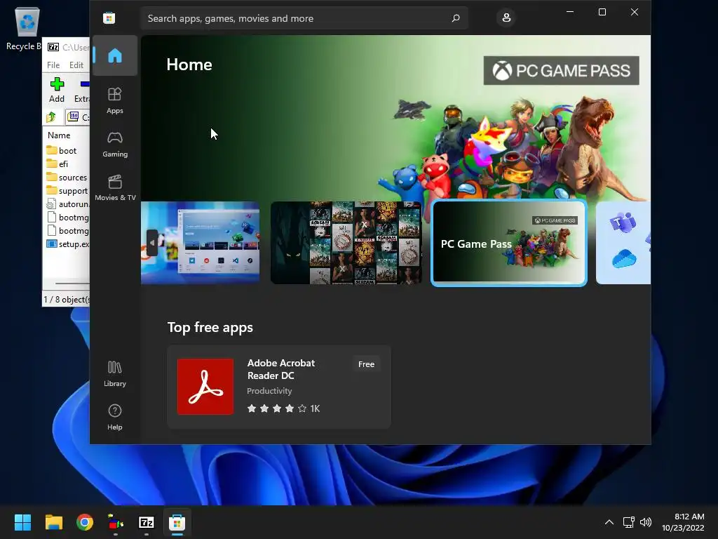Click the Search apps, games, movies field
This screenshot has width=718, height=539.
[x=304, y=18]
